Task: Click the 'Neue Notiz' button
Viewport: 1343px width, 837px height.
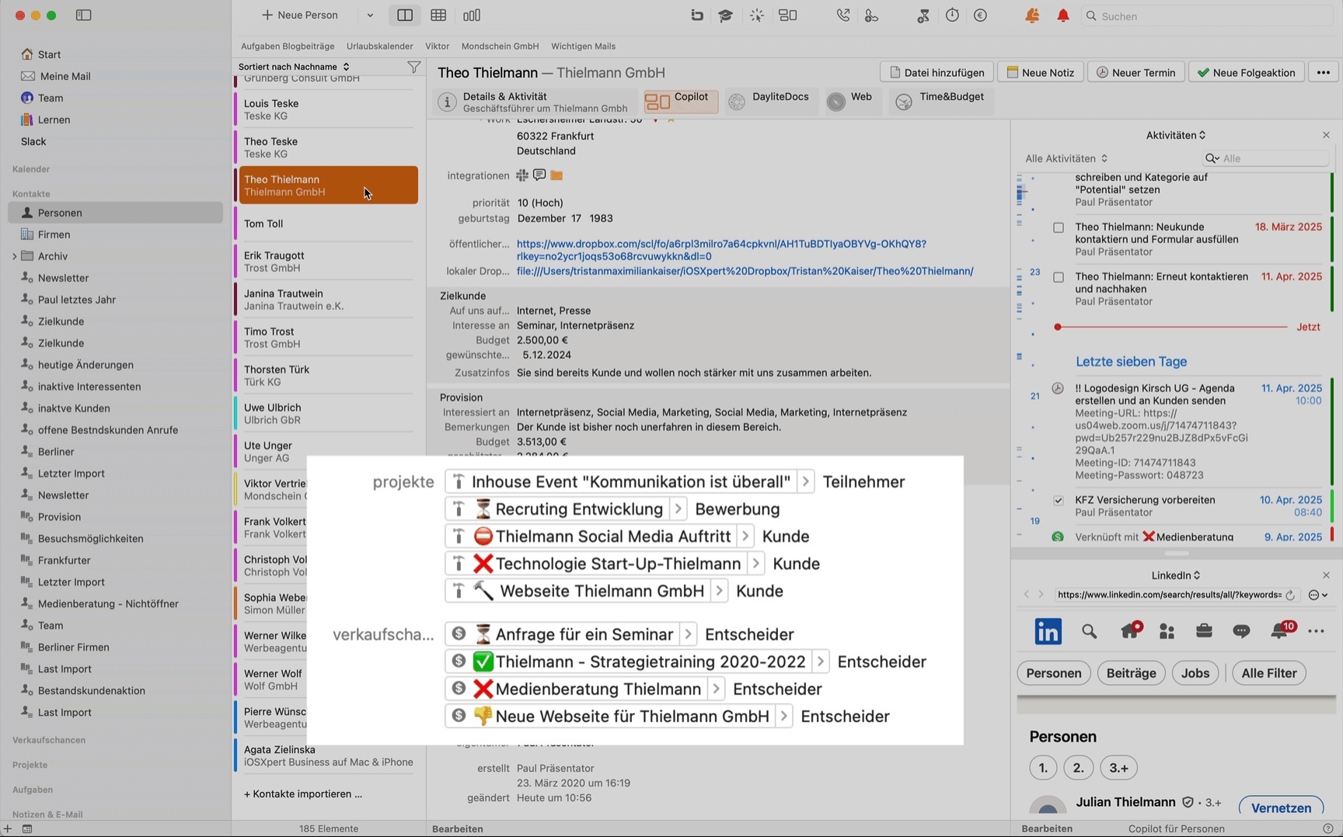Action: [1041, 72]
